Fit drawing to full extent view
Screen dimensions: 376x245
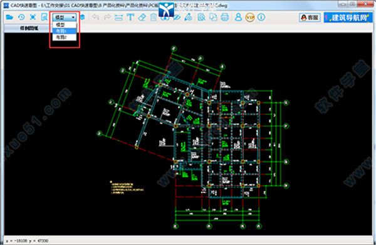(33, 17)
